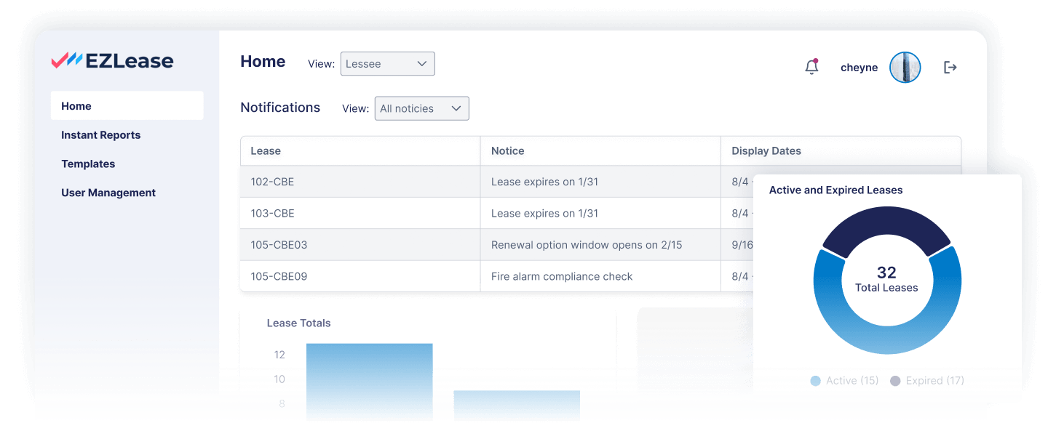Open User Management
Screen dimensions: 1048x423
(108, 193)
